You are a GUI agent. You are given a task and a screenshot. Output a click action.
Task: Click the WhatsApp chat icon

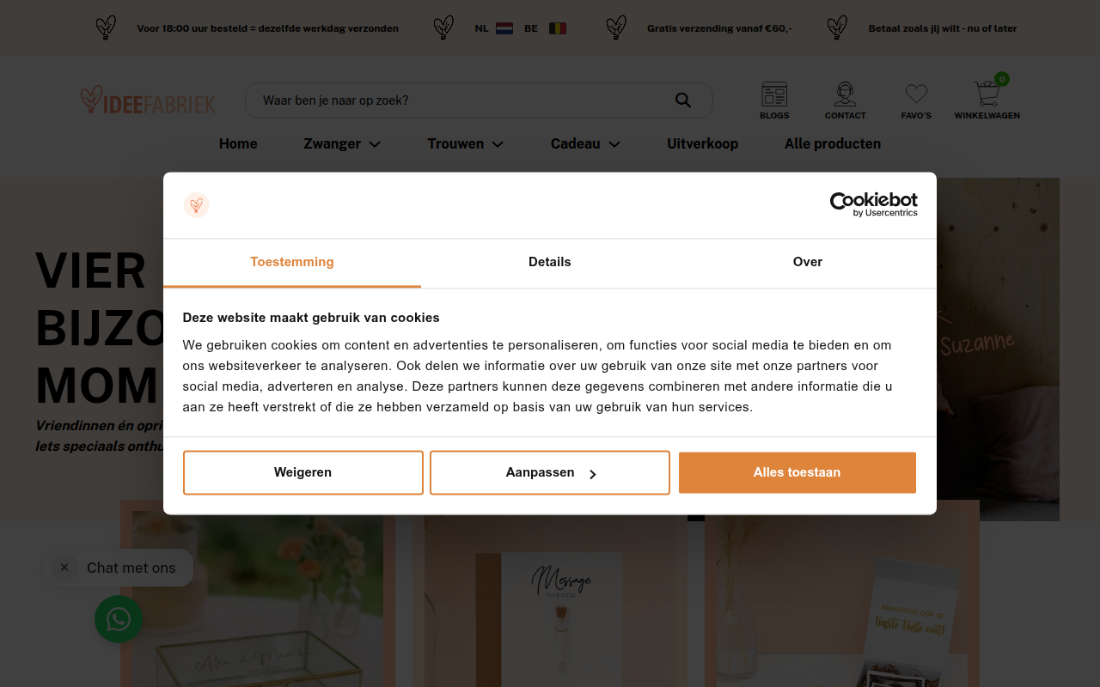click(119, 619)
